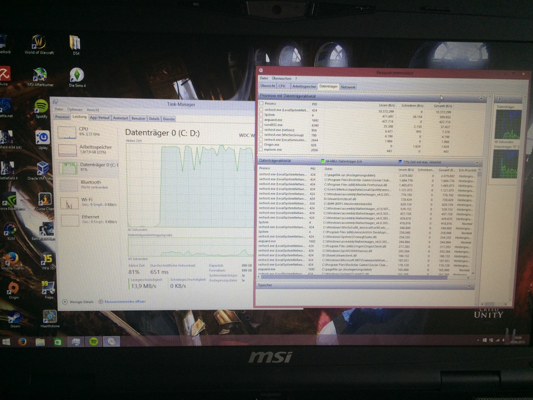Check the svchost.exe (WerSvcGroup) checkbox

pos(261,135)
